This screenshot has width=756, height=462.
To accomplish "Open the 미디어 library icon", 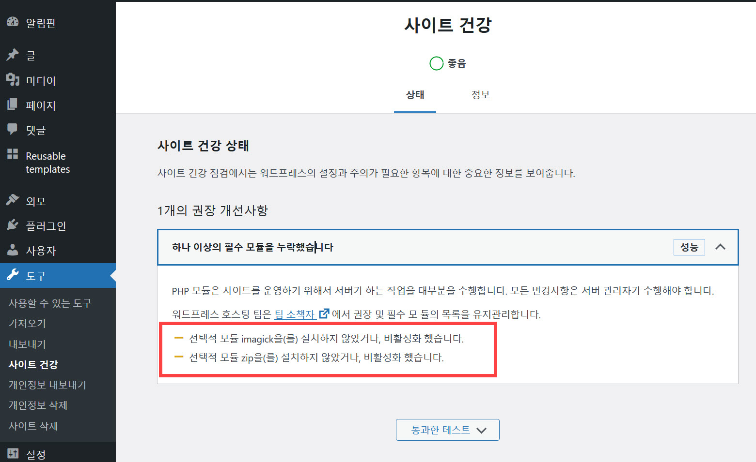I will click(12, 80).
